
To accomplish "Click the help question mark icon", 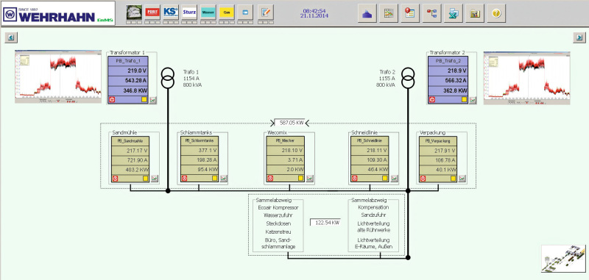I will [496, 13].
